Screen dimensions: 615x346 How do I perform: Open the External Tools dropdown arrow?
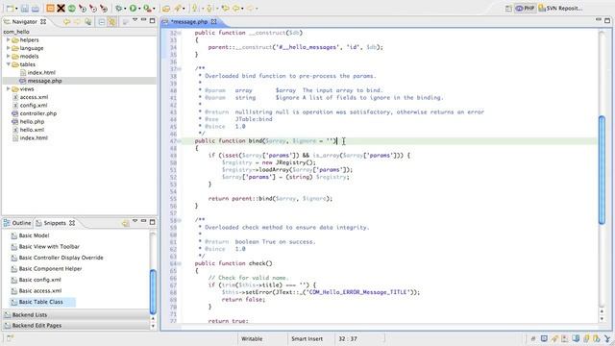154,9
